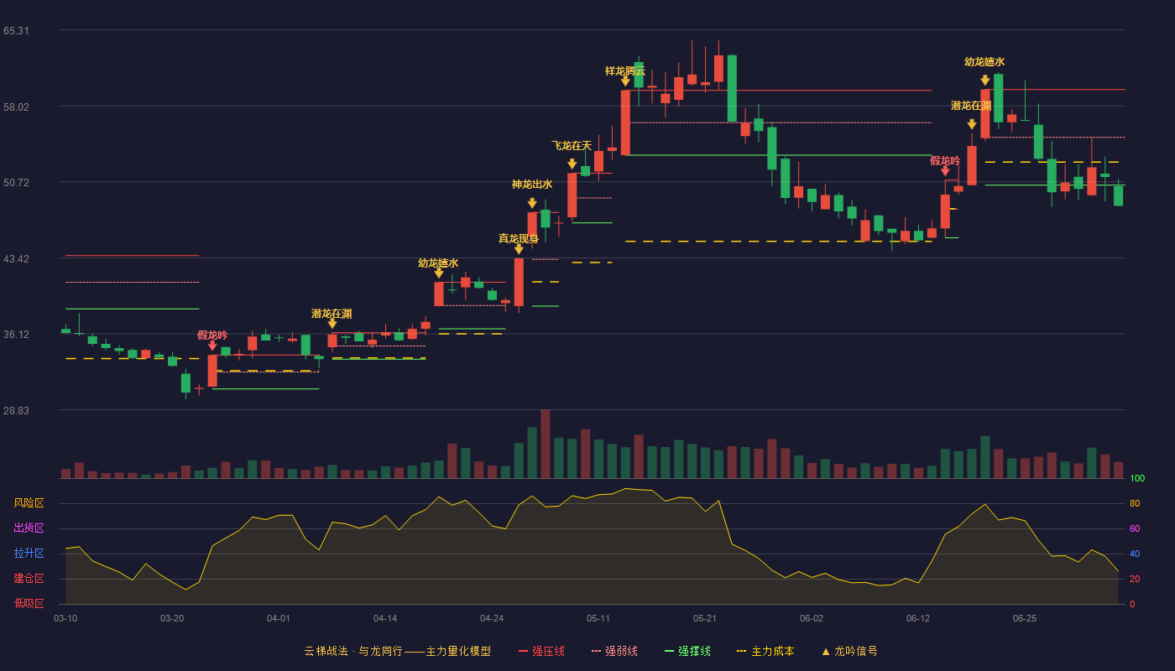Hide the 强撑线 legend series
The height and width of the screenshot is (671, 1175).
pos(687,651)
